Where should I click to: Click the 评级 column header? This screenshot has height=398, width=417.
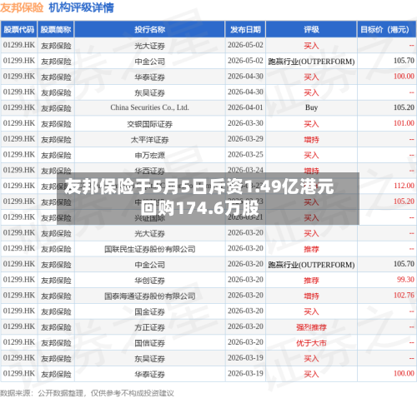click(311, 29)
